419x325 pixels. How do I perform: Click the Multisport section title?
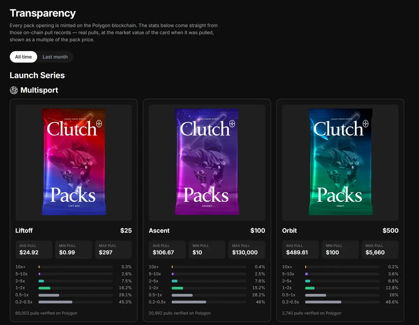point(39,90)
